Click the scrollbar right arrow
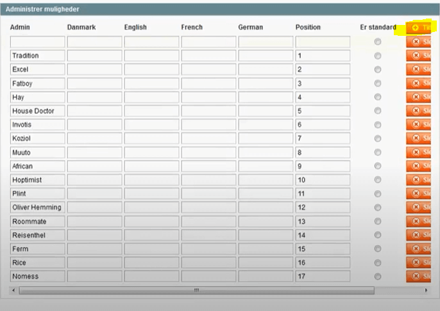The image size is (440, 311). pyautogui.click(x=426, y=291)
